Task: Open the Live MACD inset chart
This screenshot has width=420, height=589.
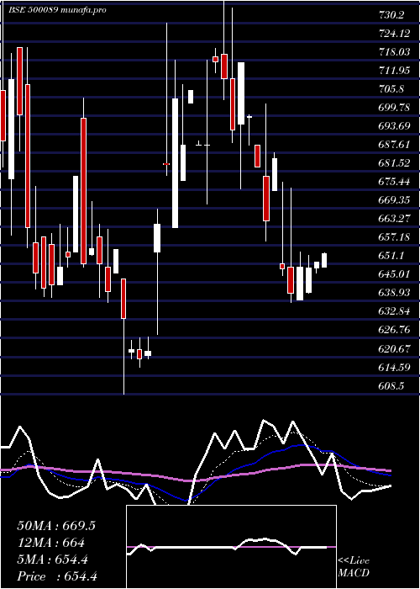Action: point(231,547)
